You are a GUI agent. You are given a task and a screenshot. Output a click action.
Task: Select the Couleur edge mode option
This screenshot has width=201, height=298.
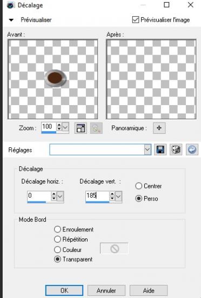pyautogui.click(x=57, y=250)
